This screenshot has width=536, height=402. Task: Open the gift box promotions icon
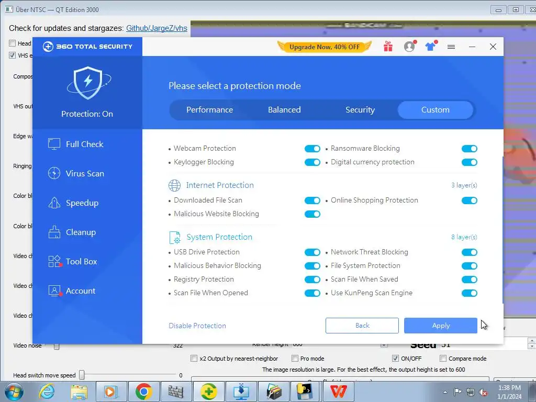pyautogui.click(x=388, y=47)
